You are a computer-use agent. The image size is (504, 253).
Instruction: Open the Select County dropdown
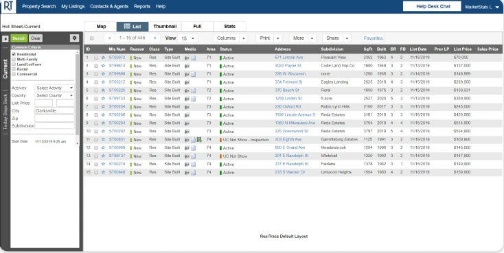coord(54,95)
